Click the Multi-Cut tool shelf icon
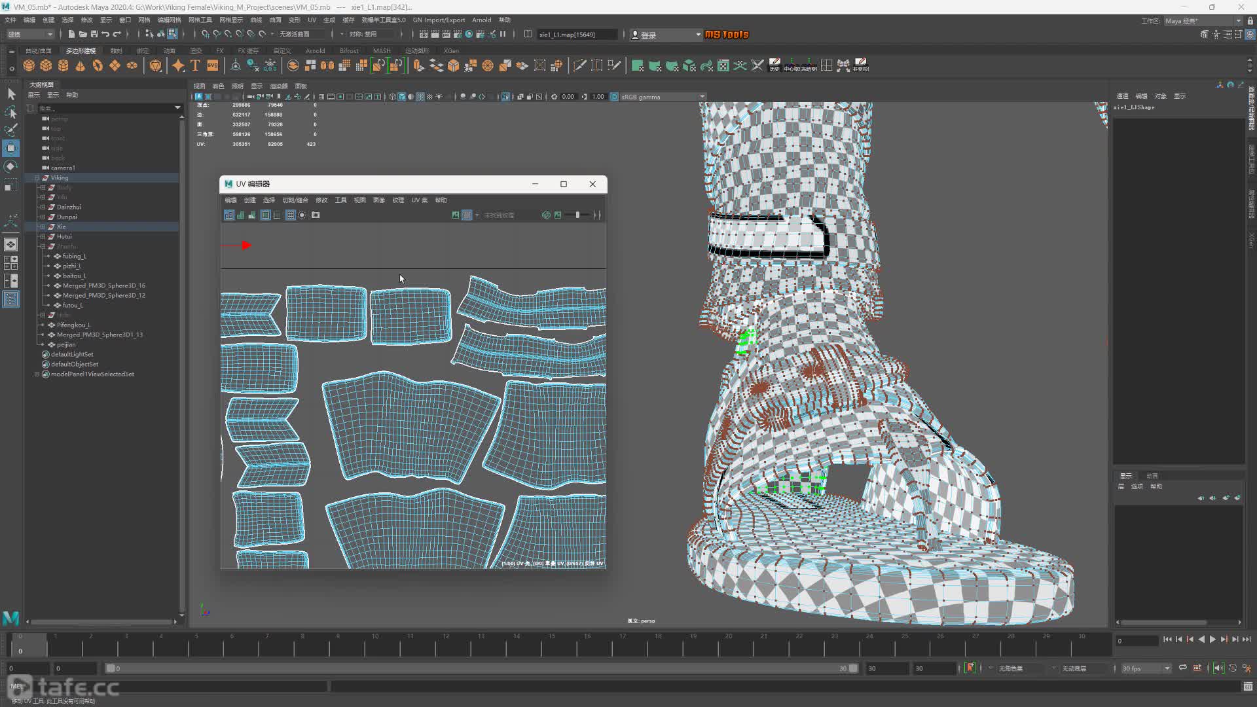 pyautogui.click(x=579, y=65)
